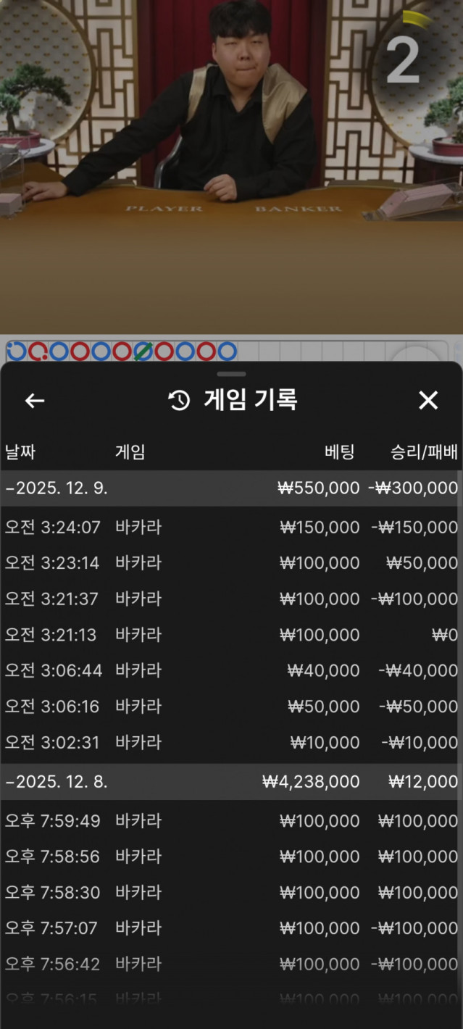The height and width of the screenshot is (1029, 463).
Task: Tap the 베팅 column header
Action: tap(339, 453)
